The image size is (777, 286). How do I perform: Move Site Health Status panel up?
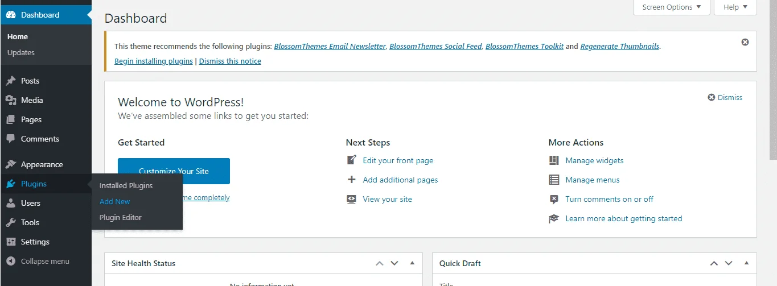380,263
